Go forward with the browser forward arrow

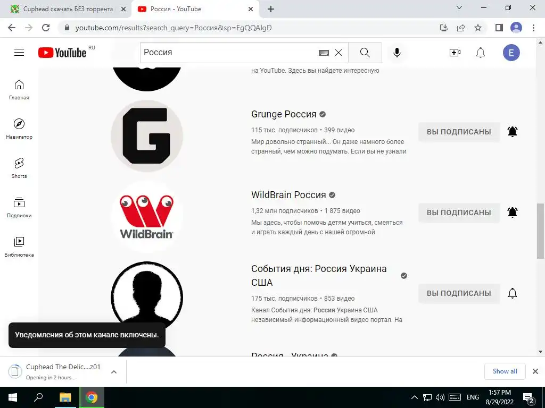click(x=29, y=28)
